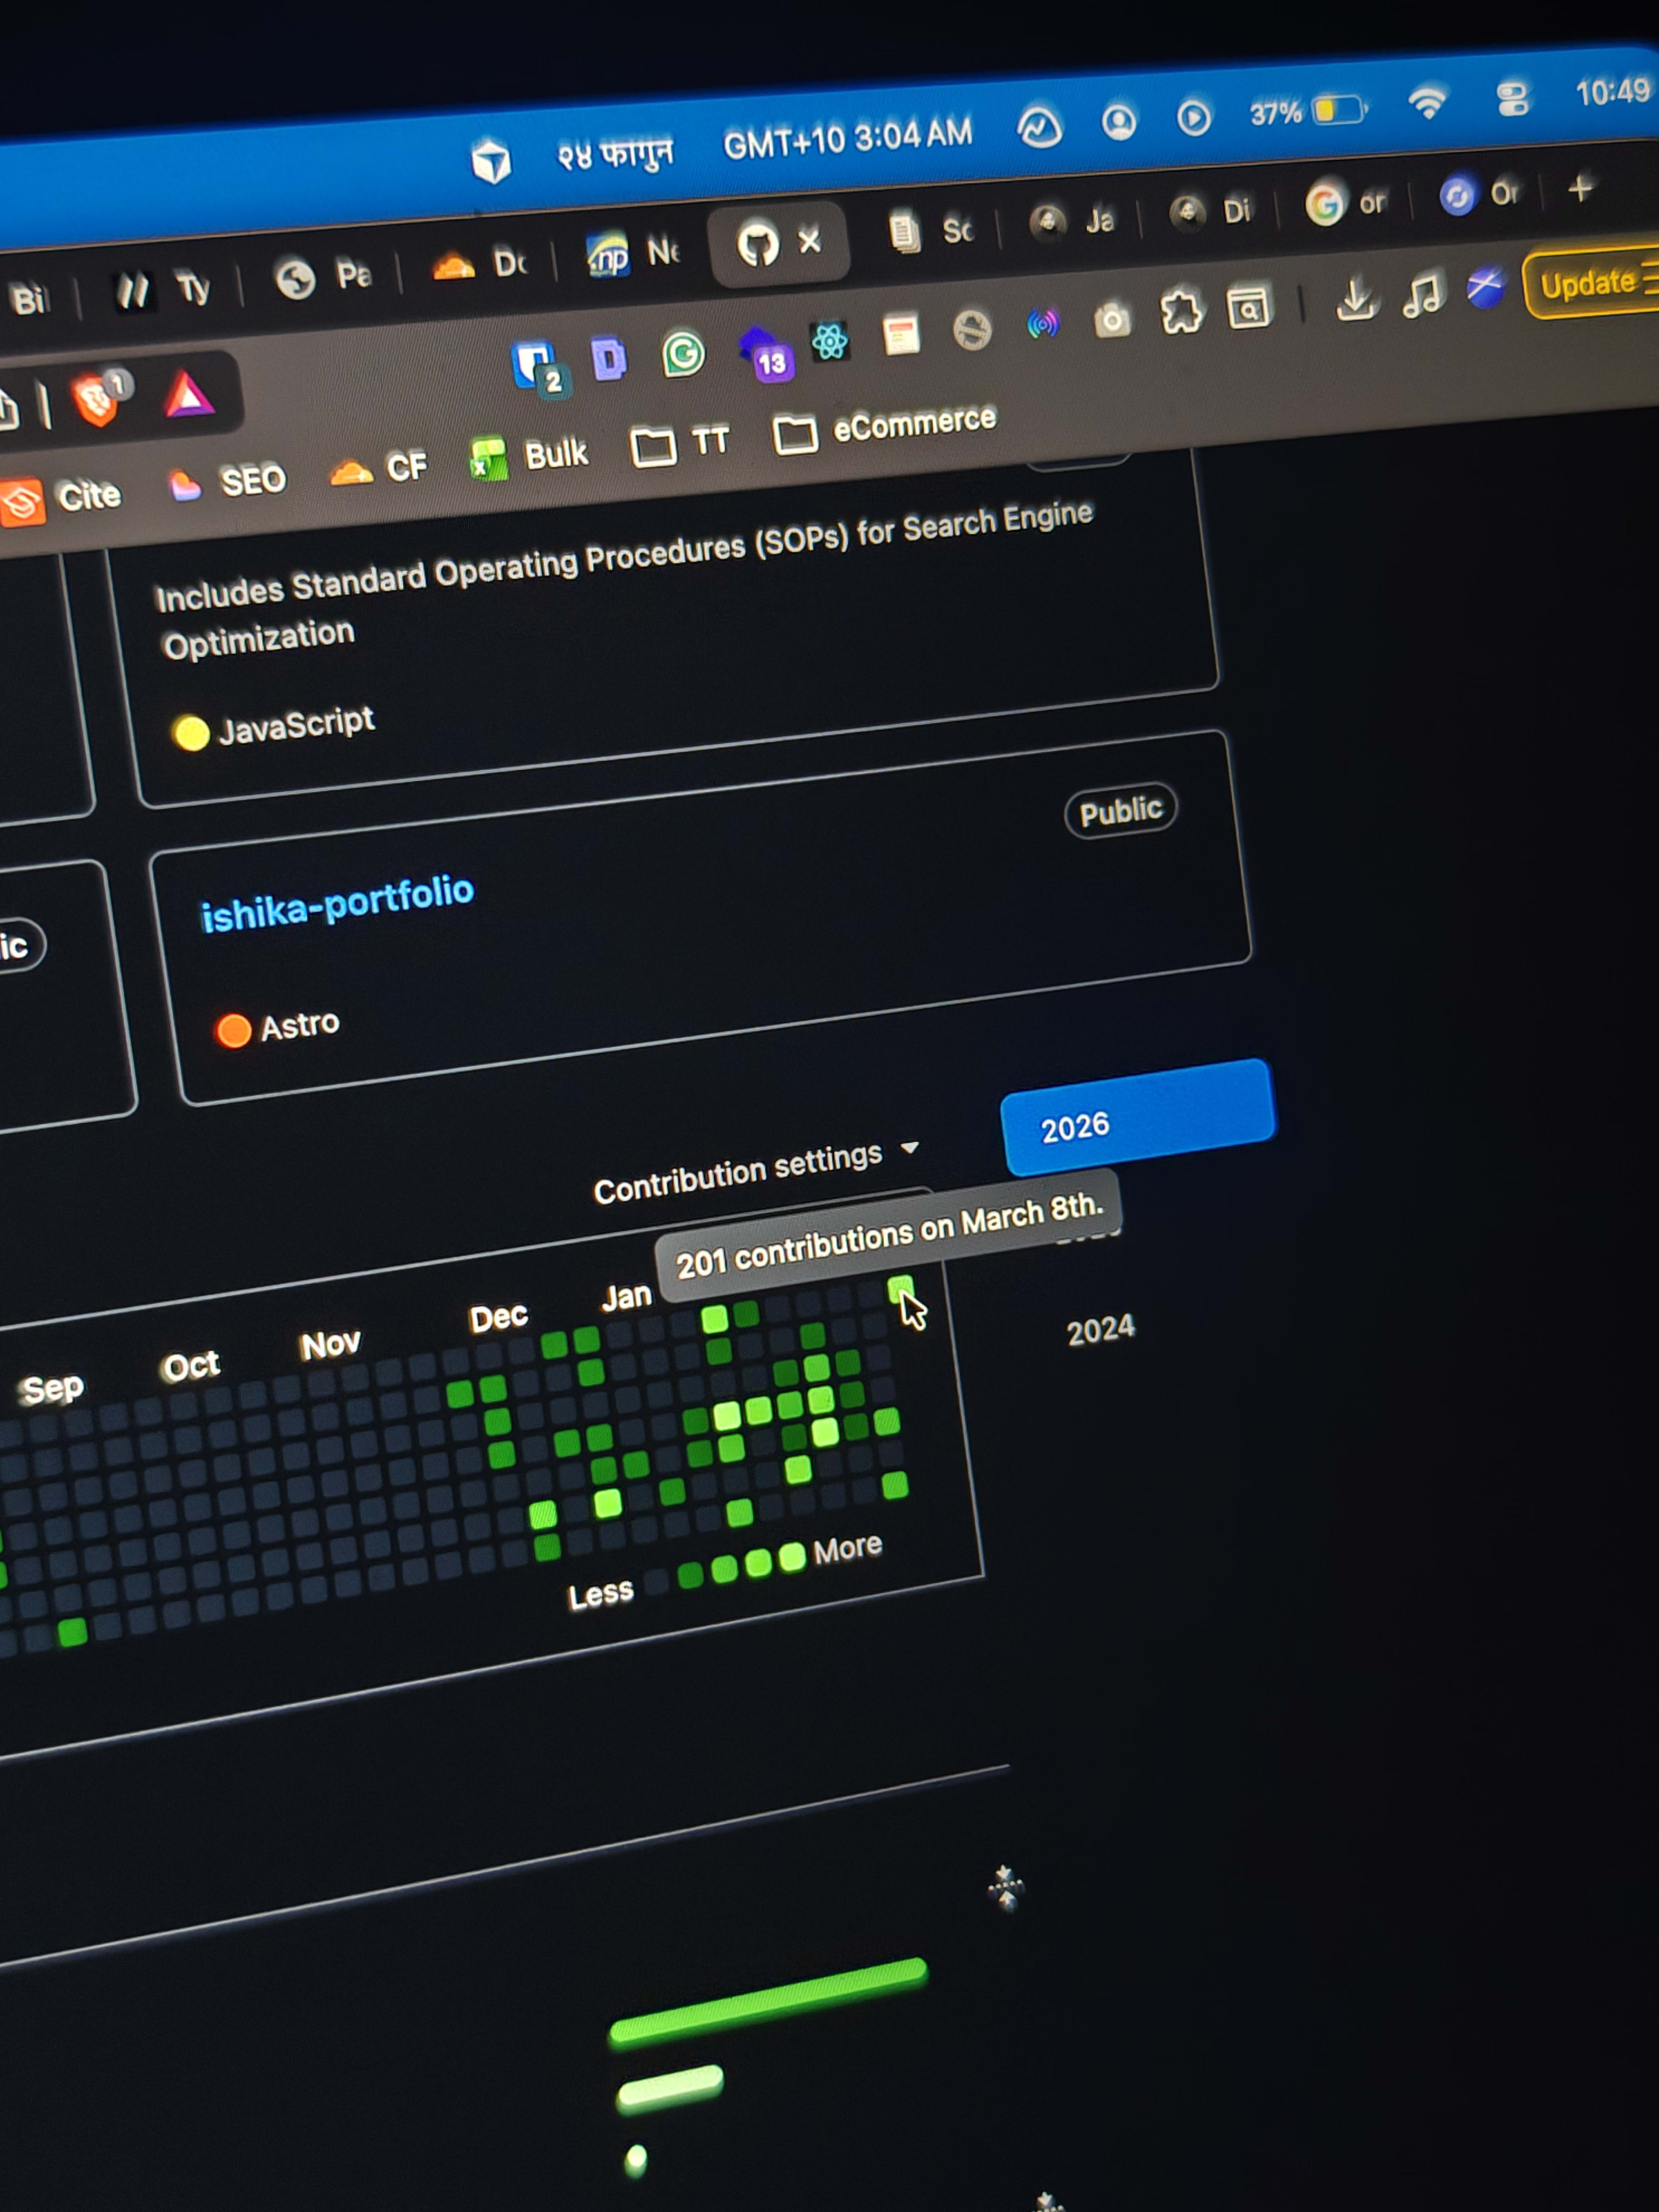
Task: Expand the Contribution settings dropdown
Action: [756, 1171]
